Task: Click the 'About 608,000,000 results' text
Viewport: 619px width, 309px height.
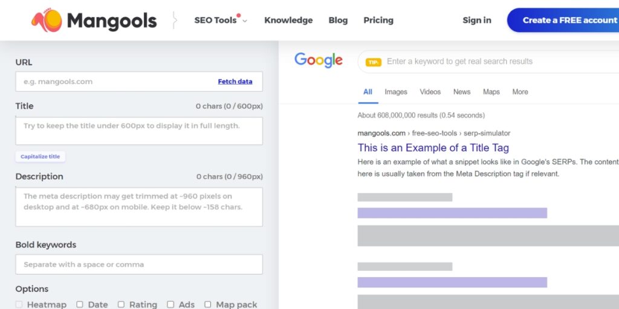Action: (x=421, y=115)
